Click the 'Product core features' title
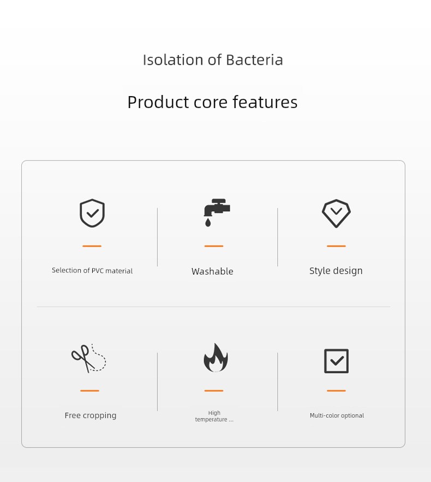 (x=212, y=102)
